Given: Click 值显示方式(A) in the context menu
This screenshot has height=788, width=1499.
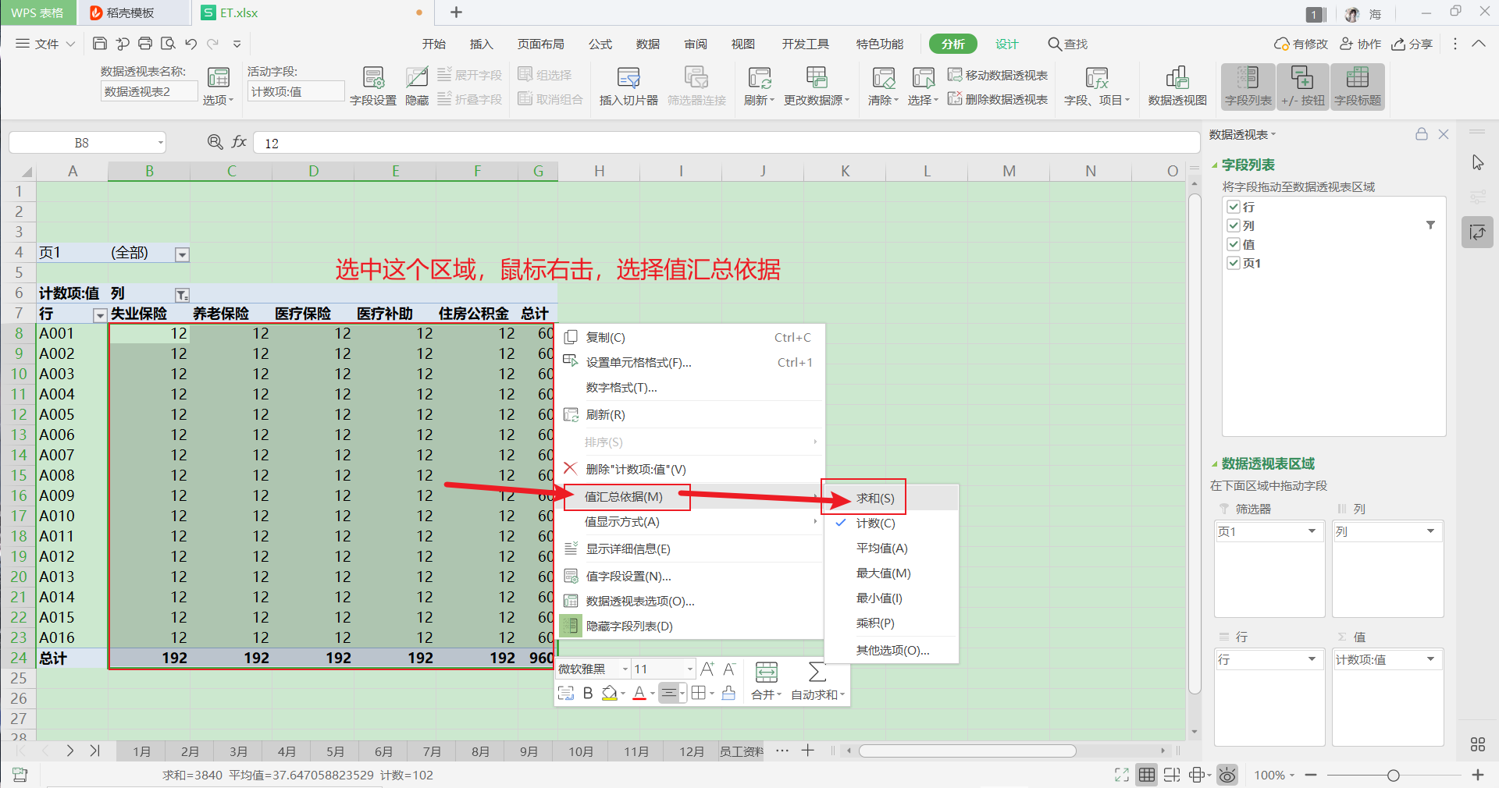Looking at the screenshot, I should click(x=691, y=521).
